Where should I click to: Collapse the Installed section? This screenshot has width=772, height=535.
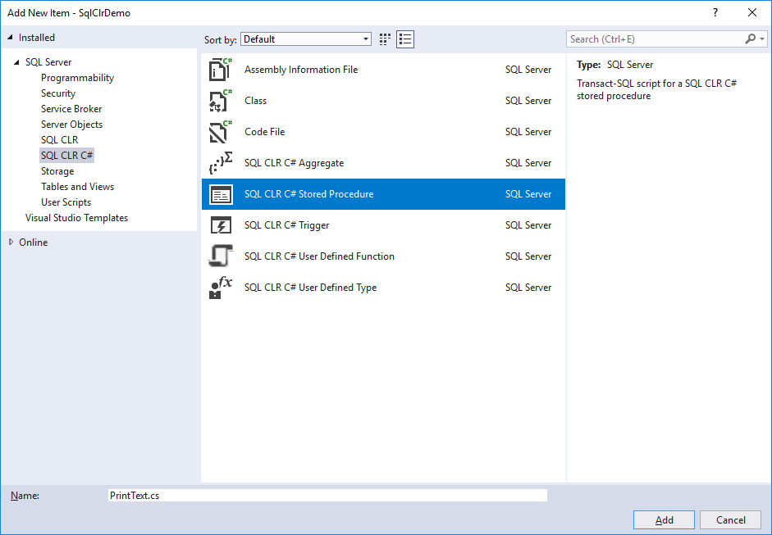(x=11, y=38)
